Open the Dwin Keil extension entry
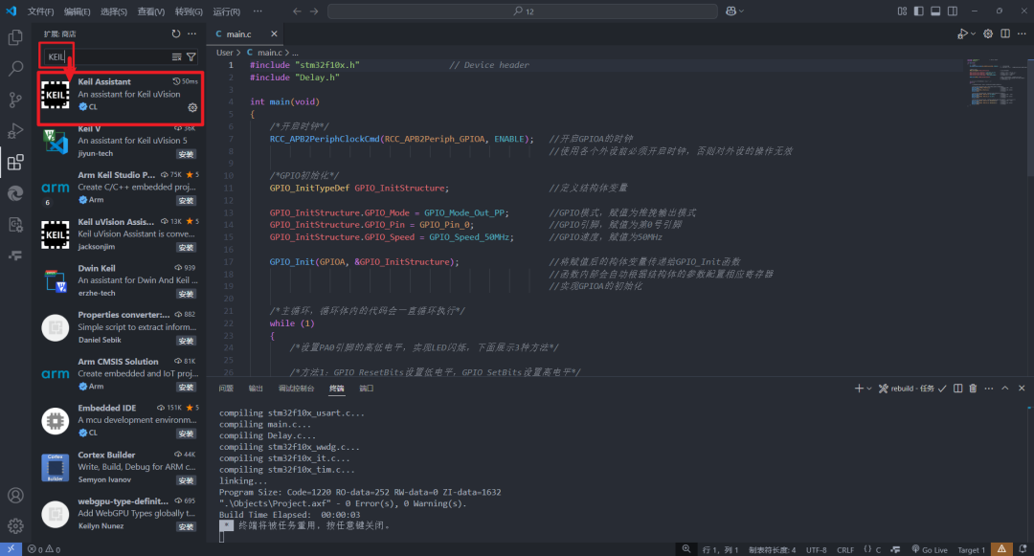The image size is (1034, 556). pyautogui.click(x=120, y=280)
